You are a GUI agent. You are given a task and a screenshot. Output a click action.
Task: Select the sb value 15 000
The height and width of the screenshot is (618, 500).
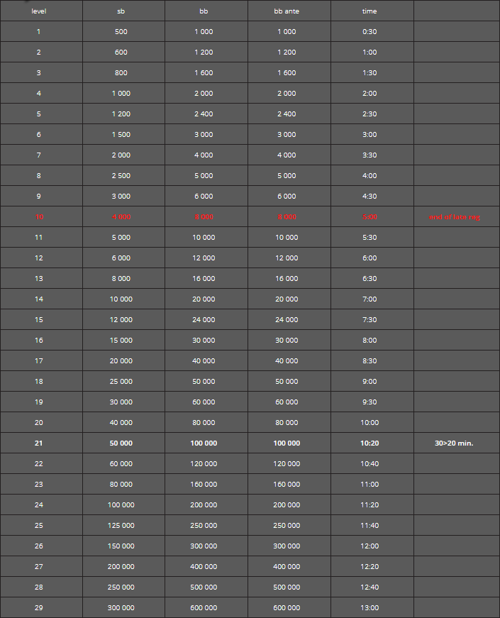121,340
